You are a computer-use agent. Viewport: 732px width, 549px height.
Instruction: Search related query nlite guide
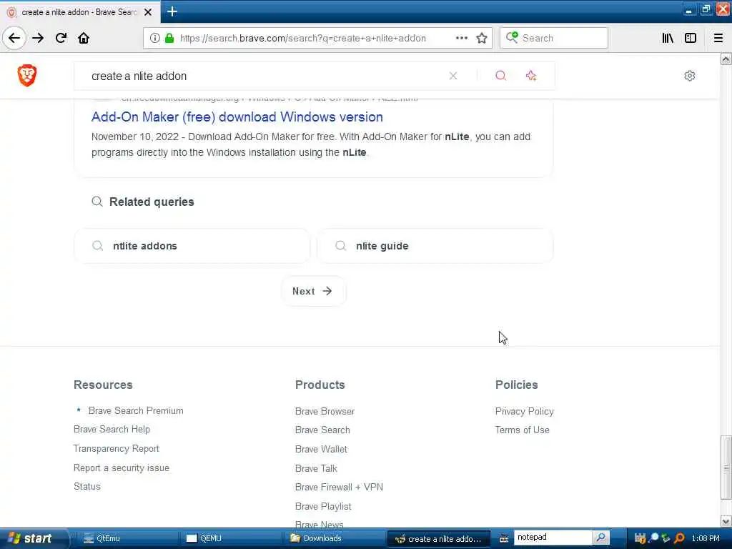(x=435, y=246)
